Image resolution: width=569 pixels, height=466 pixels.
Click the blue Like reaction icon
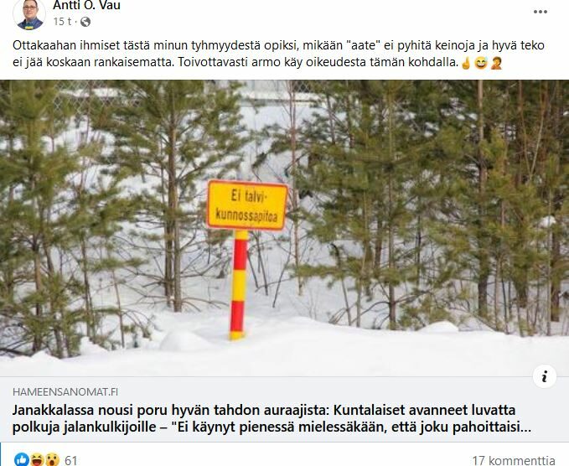(22, 460)
